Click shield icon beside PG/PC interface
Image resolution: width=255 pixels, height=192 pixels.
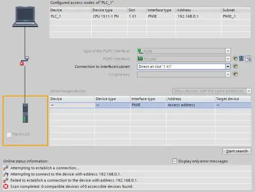click(235, 58)
